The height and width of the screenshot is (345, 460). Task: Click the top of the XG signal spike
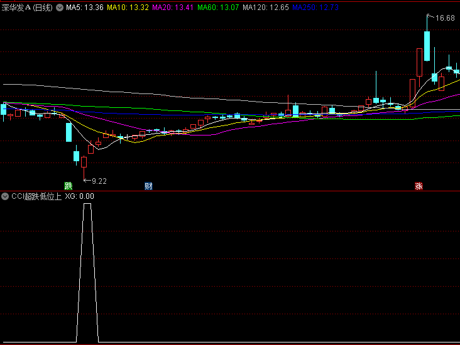(x=88, y=204)
